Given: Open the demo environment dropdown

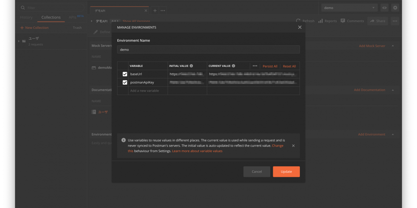Looking at the screenshot, I should 349,8.
